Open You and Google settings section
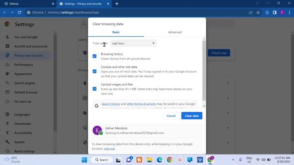 (x=26, y=37)
